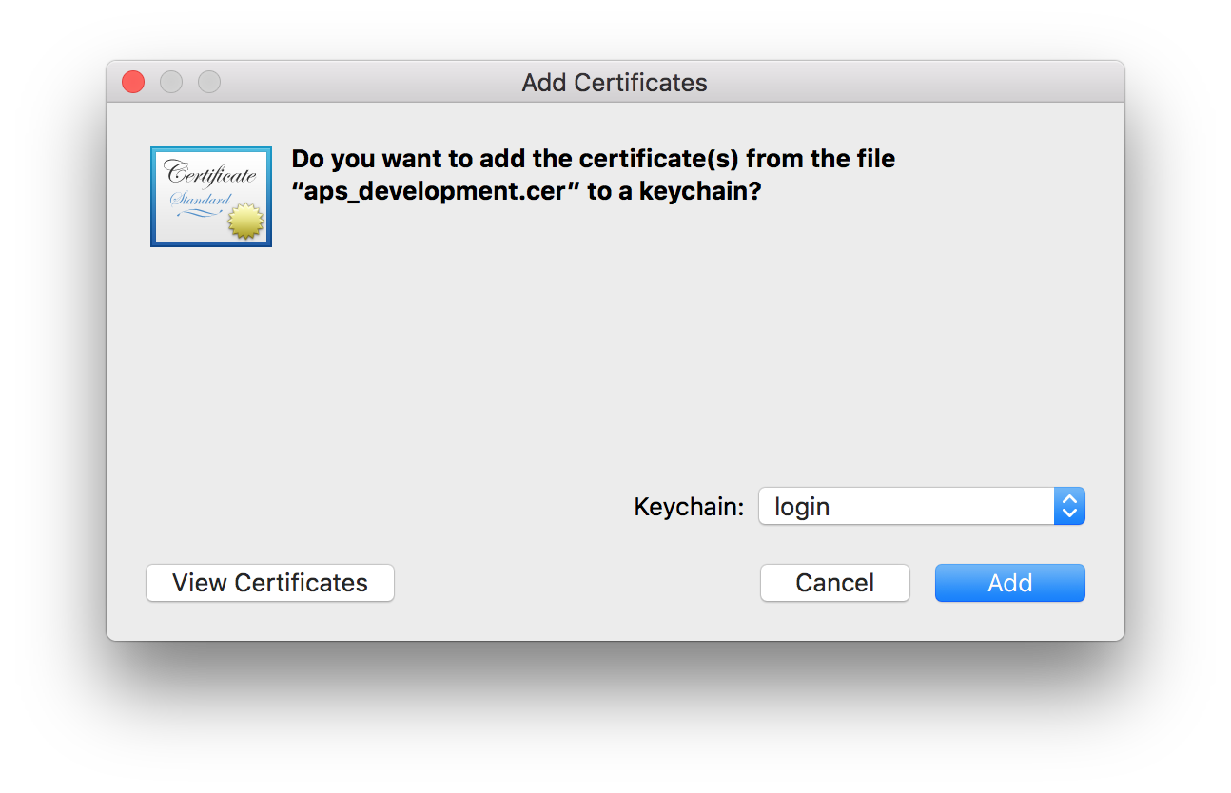Click the Add button
The image size is (1231, 793).
click(x=1009, y=583)
